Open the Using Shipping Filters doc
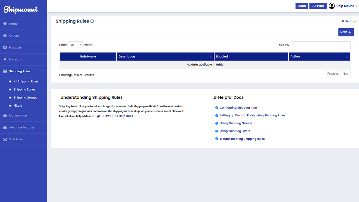 tap(235, 131)
